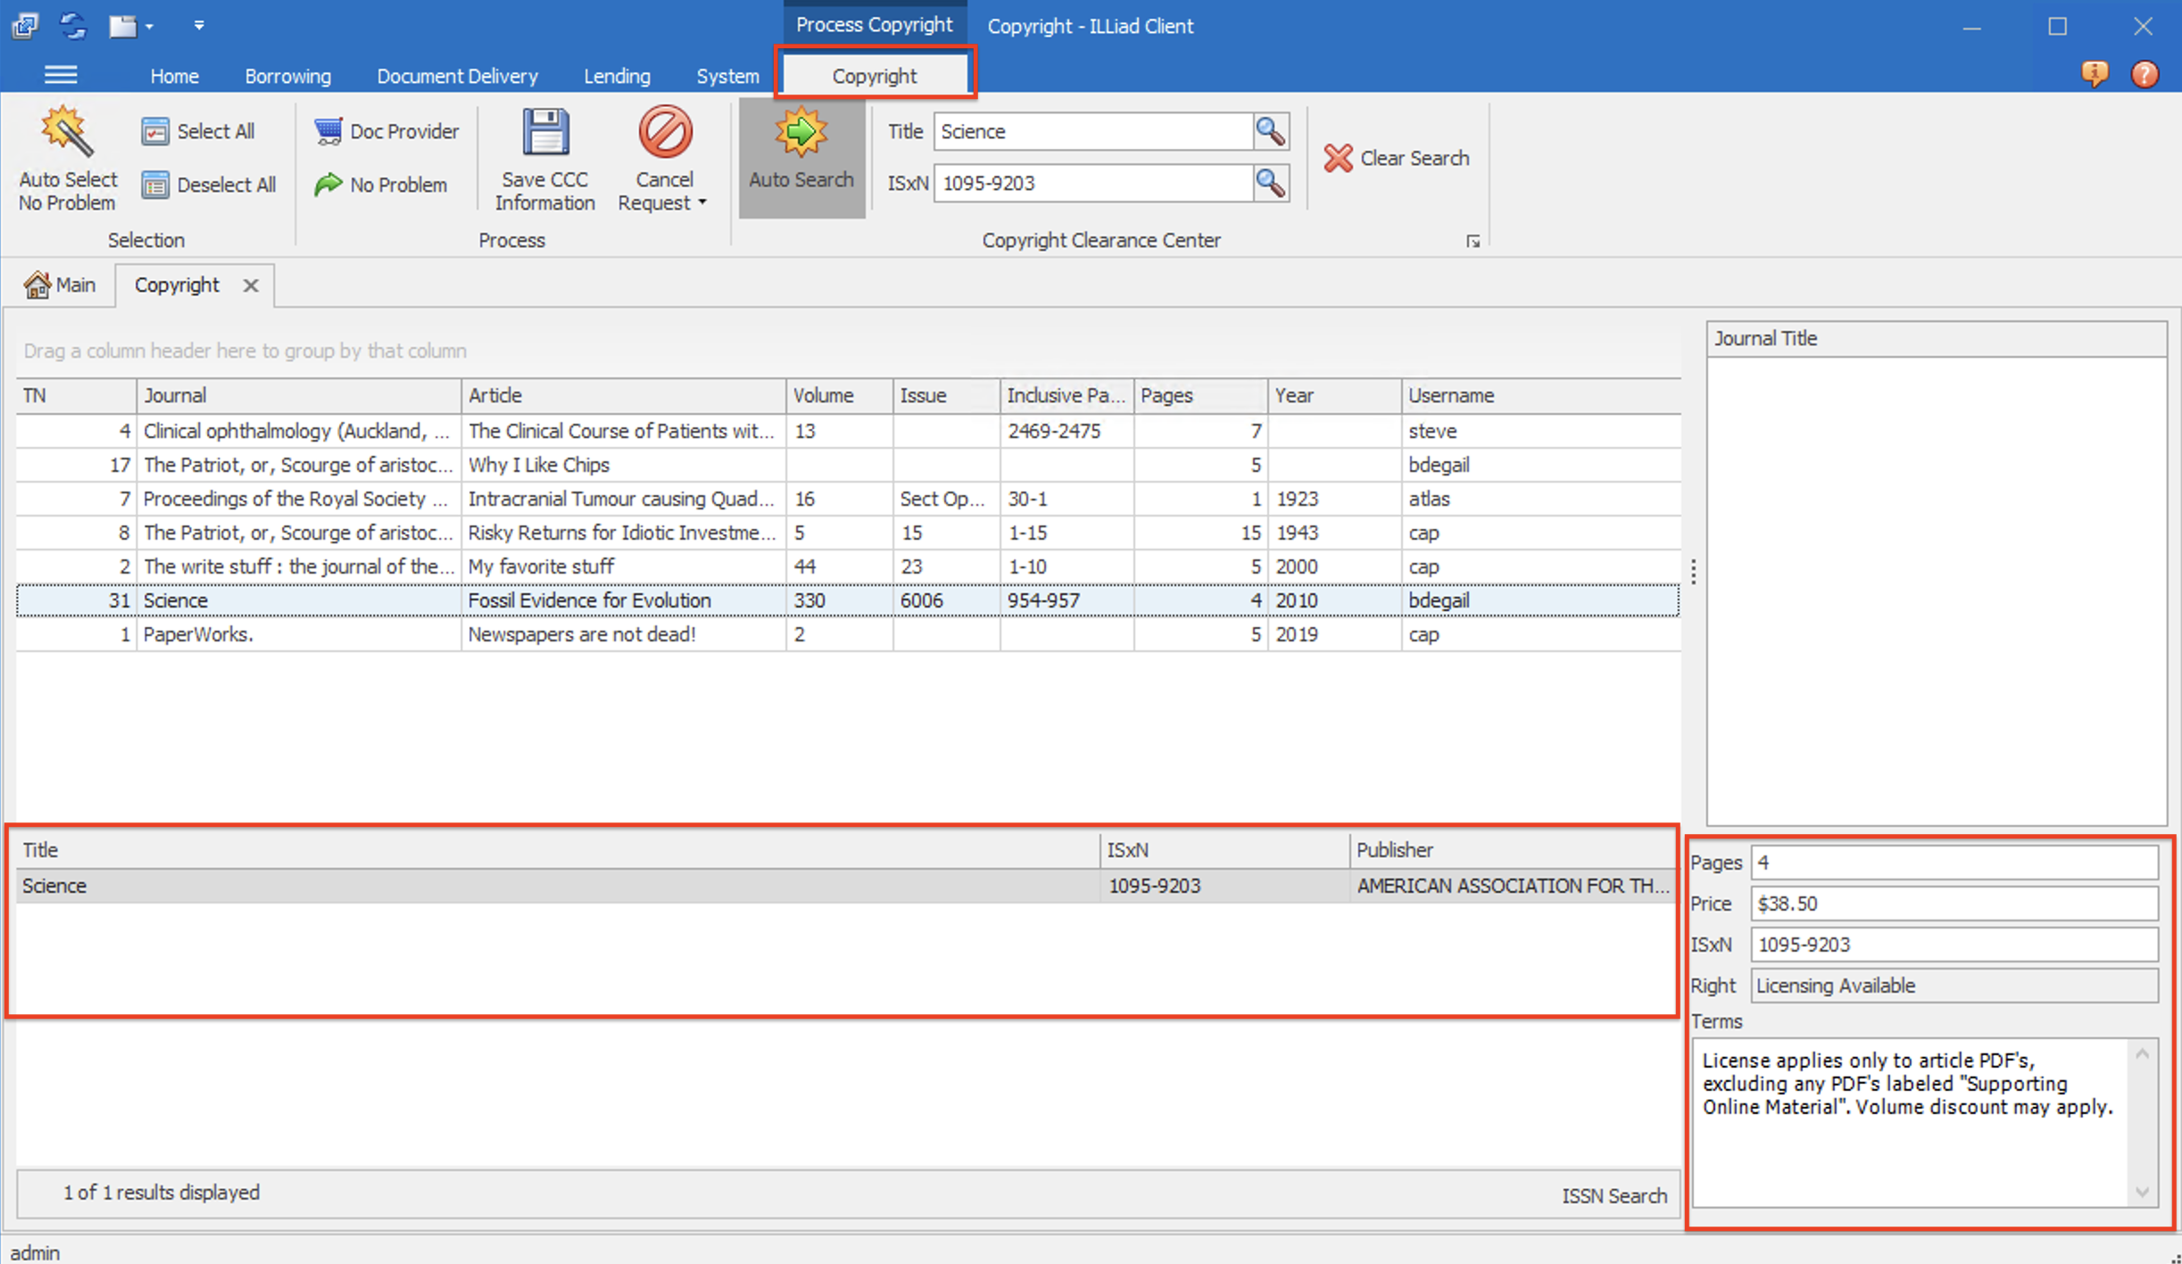
Task: Click the Title search magnifier icon
Action: (1270, 131)
